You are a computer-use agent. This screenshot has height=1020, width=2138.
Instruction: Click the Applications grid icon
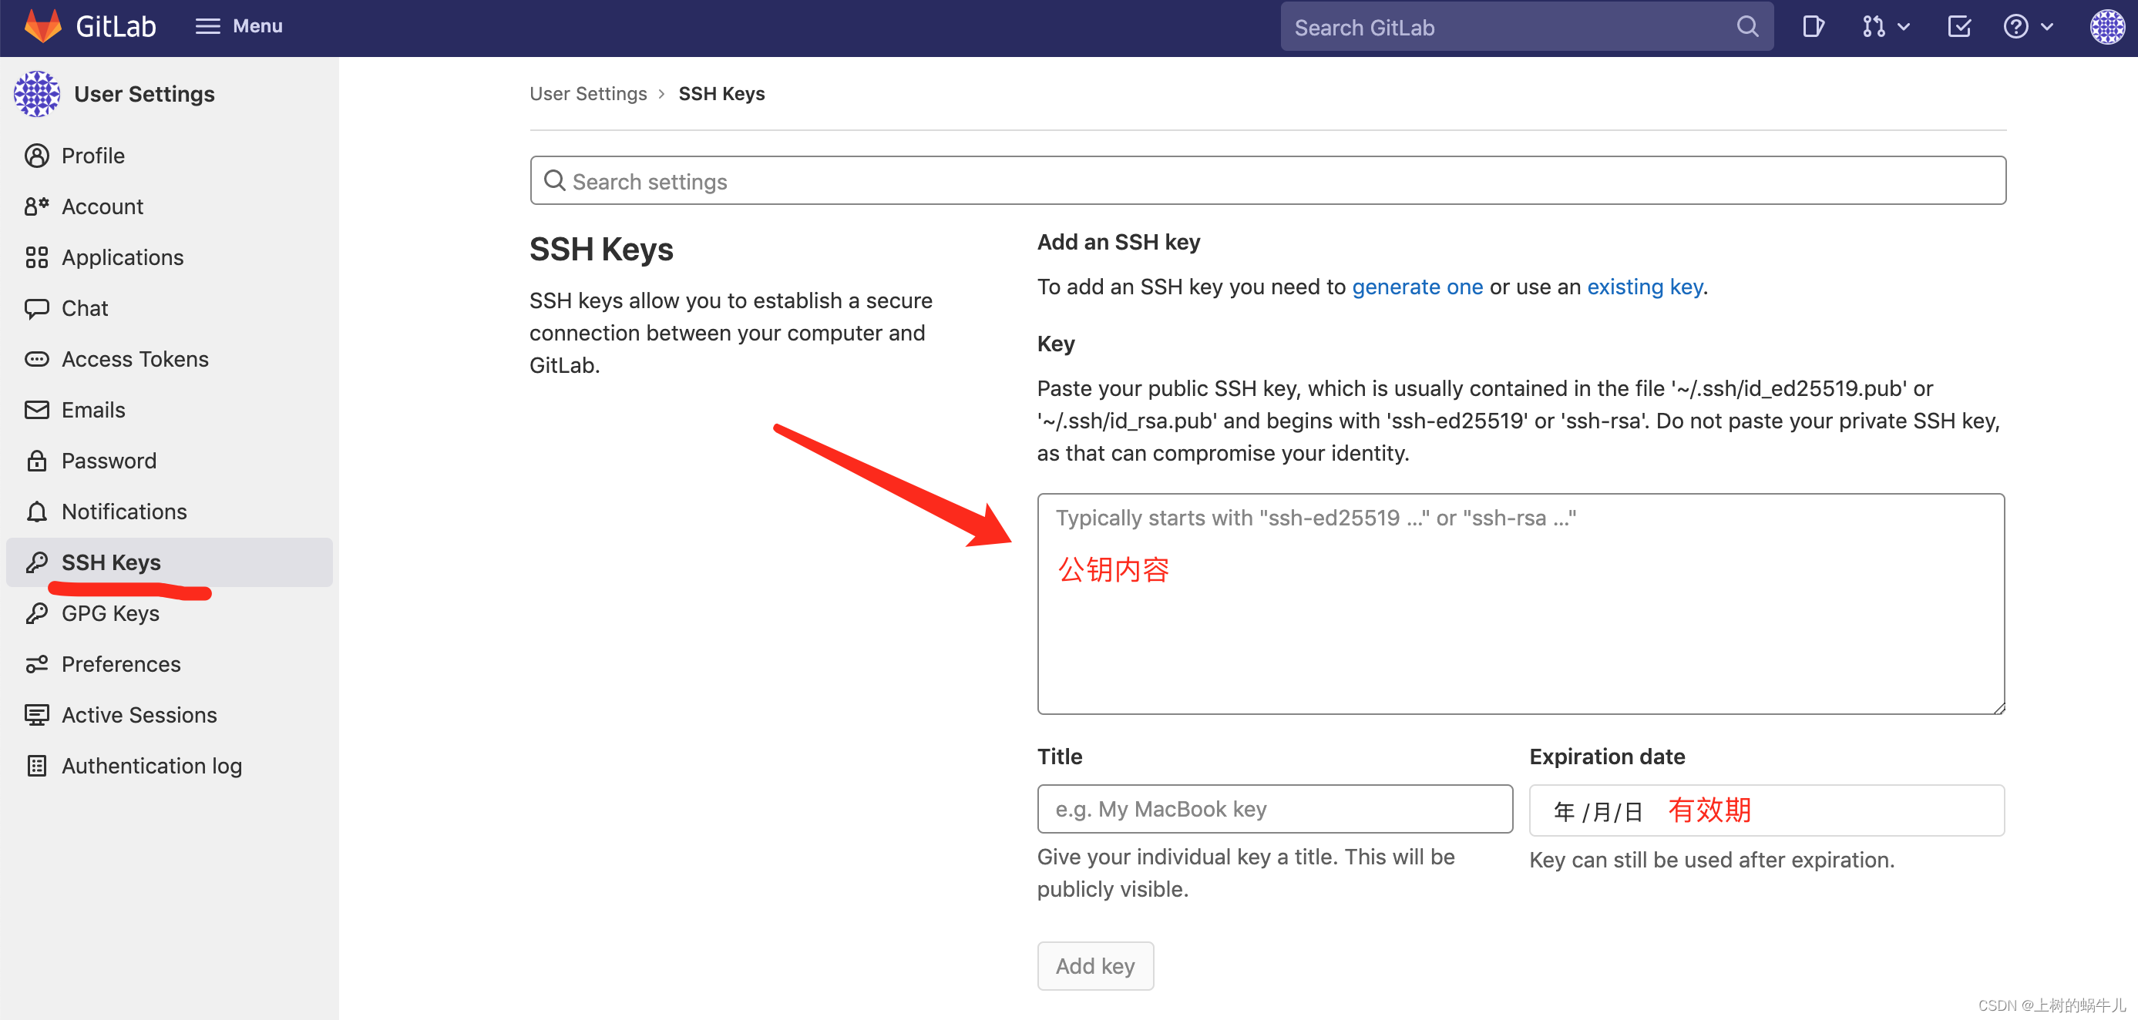click(36, 257)
